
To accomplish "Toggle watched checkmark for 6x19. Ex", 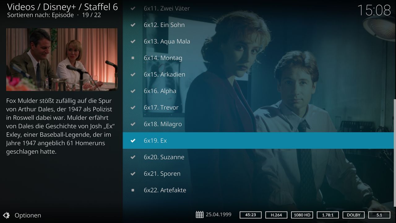I will click(x=133, y=141).
